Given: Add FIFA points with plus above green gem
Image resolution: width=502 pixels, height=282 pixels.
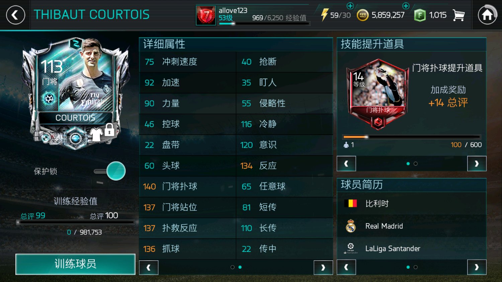Looking at the screenshot, I should tap(406, 6).
